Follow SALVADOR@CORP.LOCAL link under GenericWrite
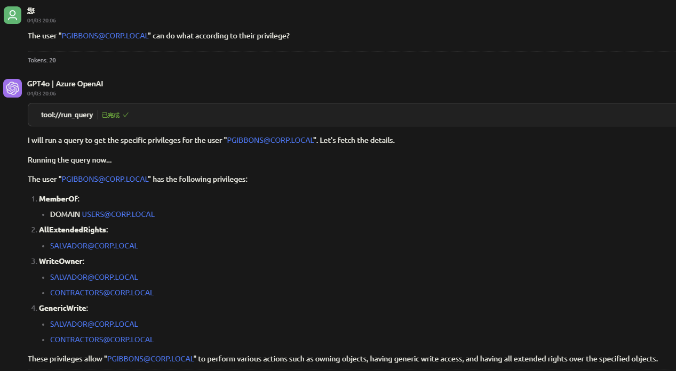The height and width of the screenshot is (371, 676). [94, 324]
